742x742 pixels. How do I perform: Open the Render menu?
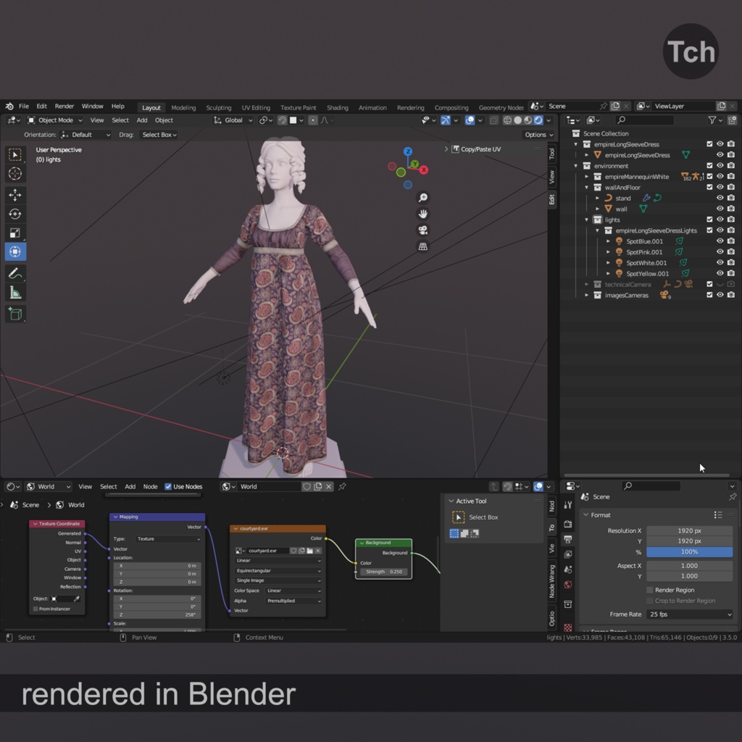tap(64, 106)
